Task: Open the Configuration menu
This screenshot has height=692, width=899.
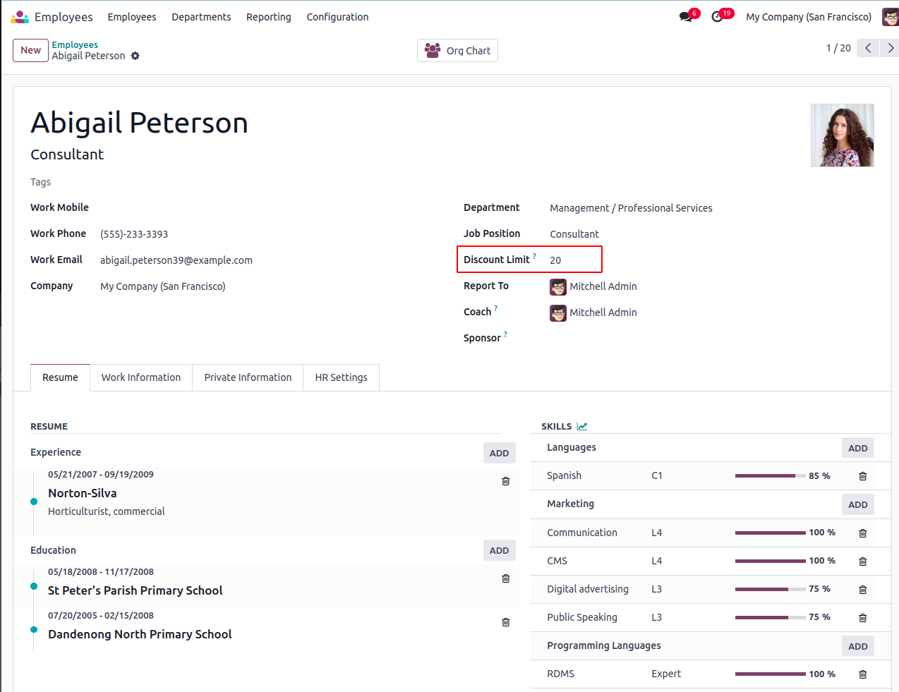Action: click(x=337, y=17)
